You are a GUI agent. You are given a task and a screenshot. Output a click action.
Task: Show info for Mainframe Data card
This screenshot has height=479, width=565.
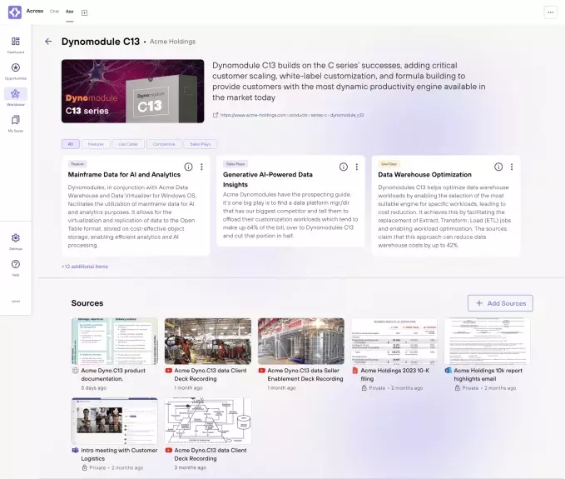tap(188, 167)
